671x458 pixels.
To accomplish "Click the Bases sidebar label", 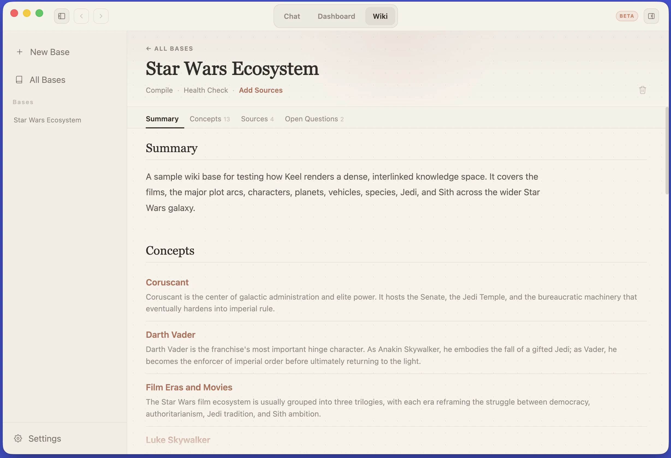I will (23, 102).
